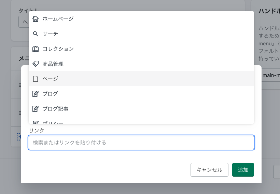
Task: Click the handle field containing main-m
Action: click(x=270, y=75)
